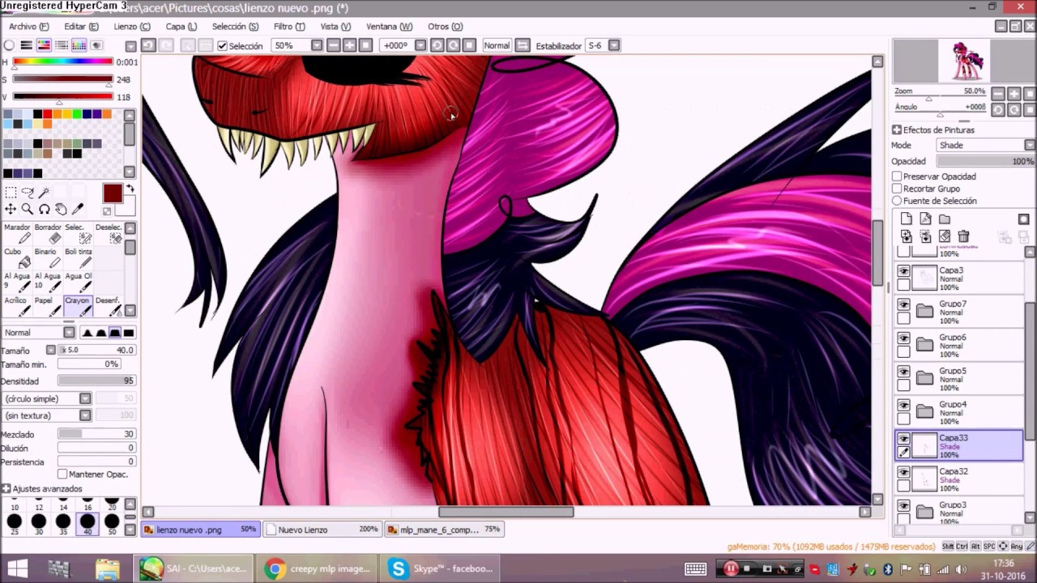Choose the Binario brush tool

point(48,257)
